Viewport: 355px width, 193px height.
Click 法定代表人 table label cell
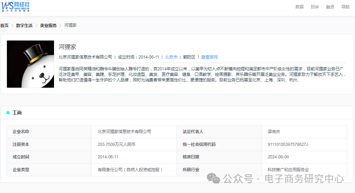[x=219, y=132]
